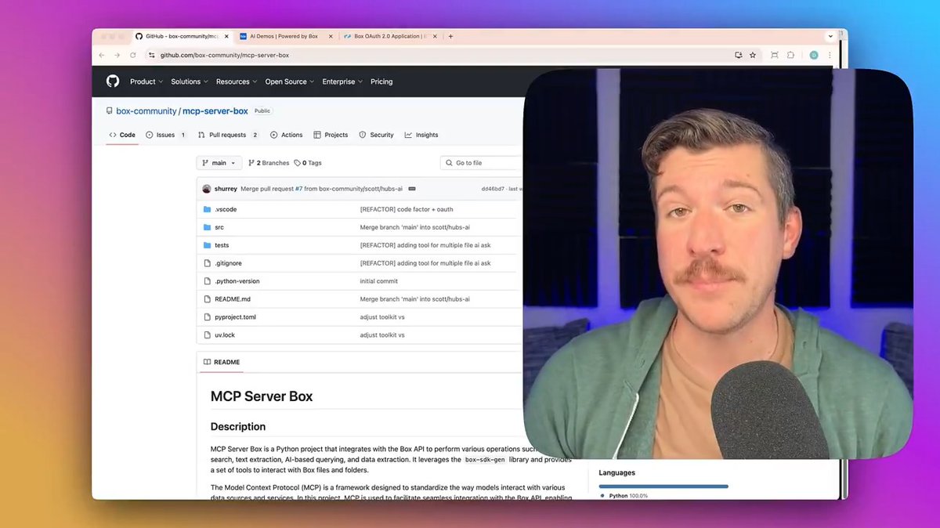This screenshot has height=528, width=940.
Task: View the 2 Branches link
Action: pyautogui.click(x=269, y=163)
